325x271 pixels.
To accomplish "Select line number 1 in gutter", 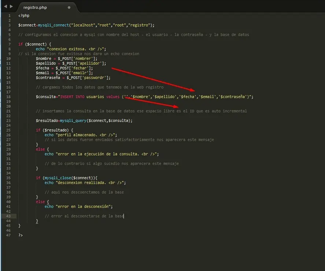I will point(9,15).
